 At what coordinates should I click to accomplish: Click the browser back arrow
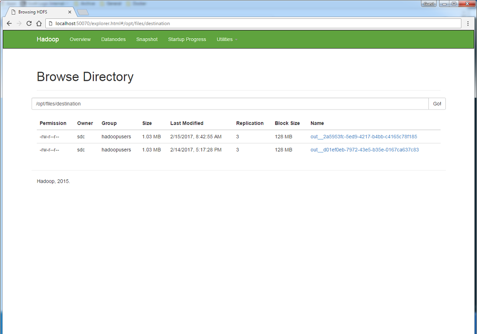coord(9,23)
